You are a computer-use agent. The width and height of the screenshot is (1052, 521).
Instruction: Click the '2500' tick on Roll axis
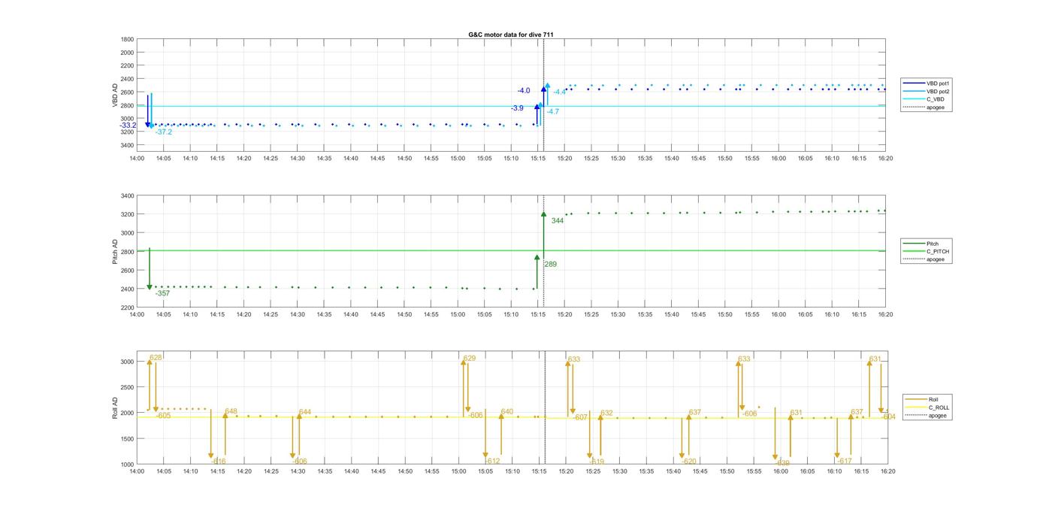127,387
